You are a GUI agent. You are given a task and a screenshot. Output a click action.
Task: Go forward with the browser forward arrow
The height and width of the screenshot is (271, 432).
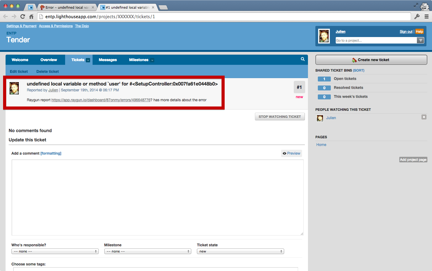point(14,17)
